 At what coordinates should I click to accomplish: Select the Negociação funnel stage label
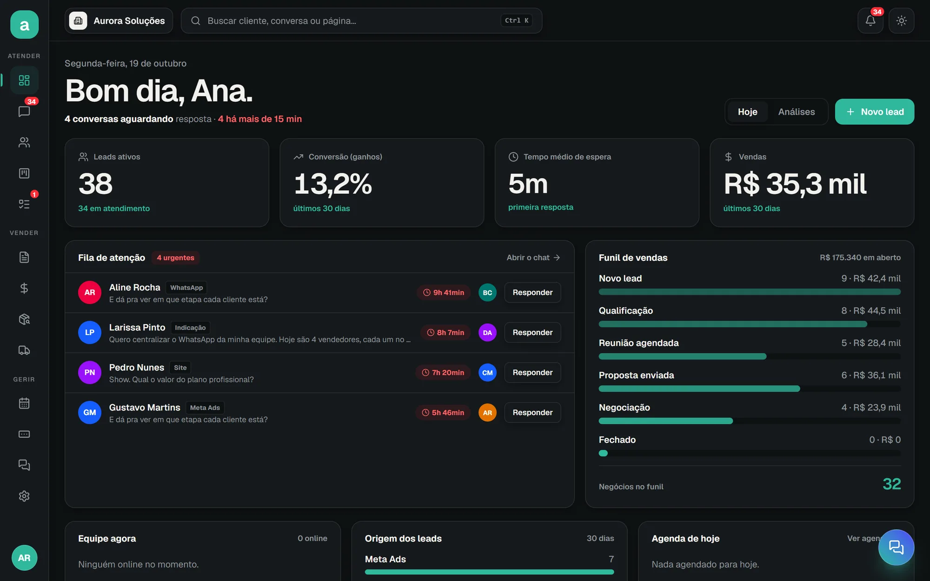(624, 407)
